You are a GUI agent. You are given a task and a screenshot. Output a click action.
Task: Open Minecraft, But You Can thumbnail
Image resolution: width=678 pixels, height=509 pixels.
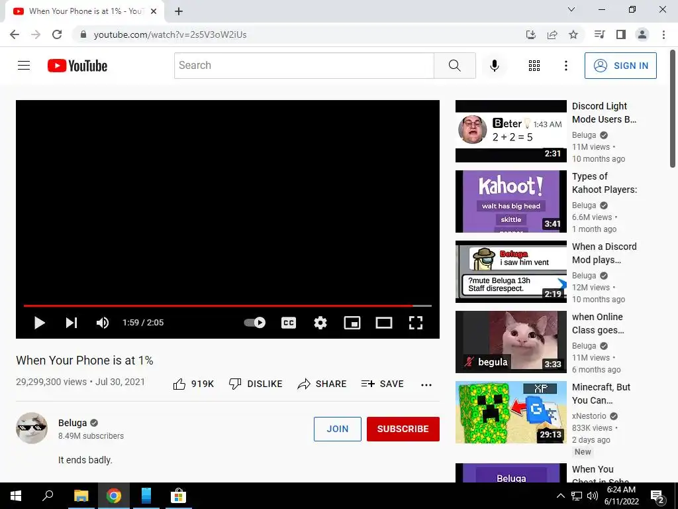pyautogui.click(x=510, y=412)
